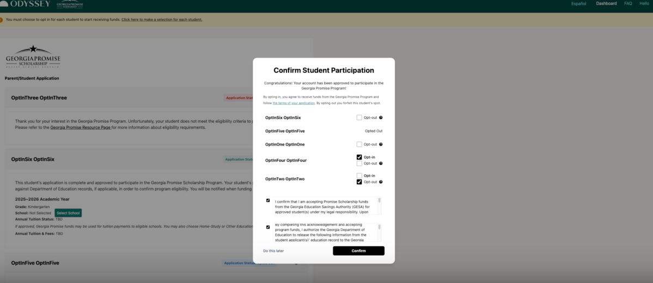This screenshot has width=653, height=283.
Task: Click the help icon beside OptInSix opt-out
Action: 381,118
